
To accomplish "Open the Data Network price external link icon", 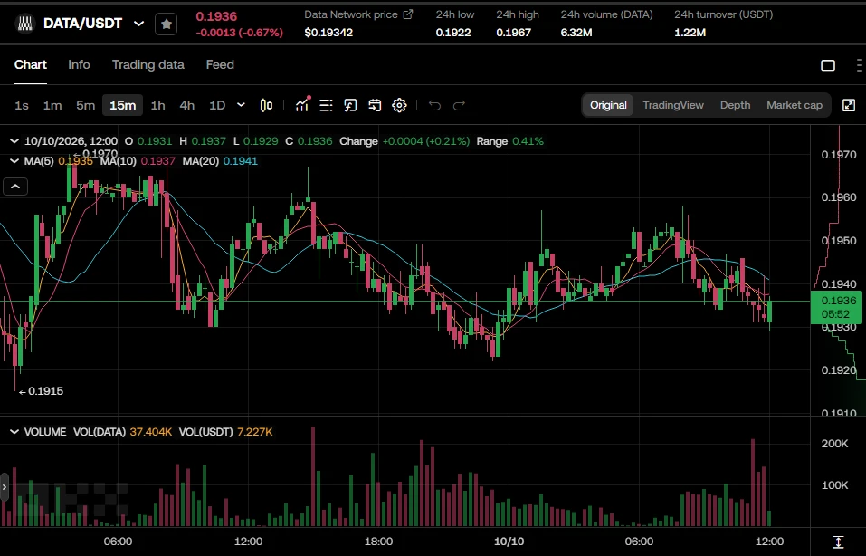I will 407,14.
